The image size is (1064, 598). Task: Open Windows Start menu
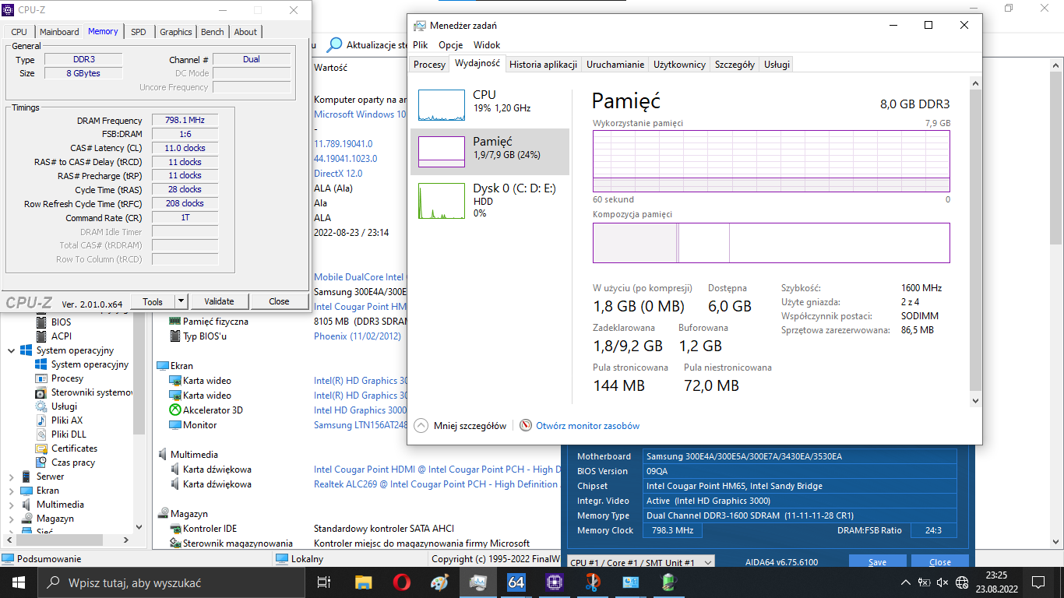coord(19,582)
